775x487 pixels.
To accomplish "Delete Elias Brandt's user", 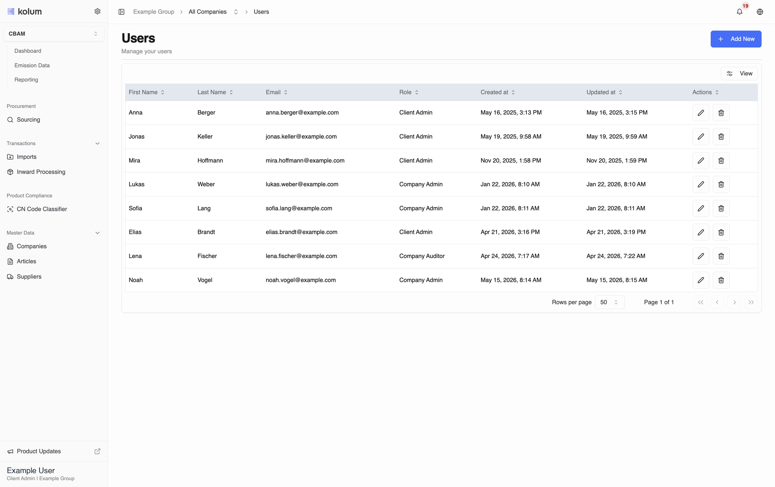I will (721, 232).
